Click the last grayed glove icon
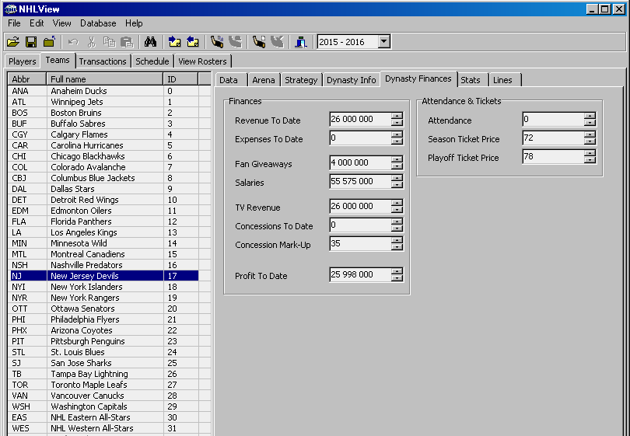 coord(277,42)
